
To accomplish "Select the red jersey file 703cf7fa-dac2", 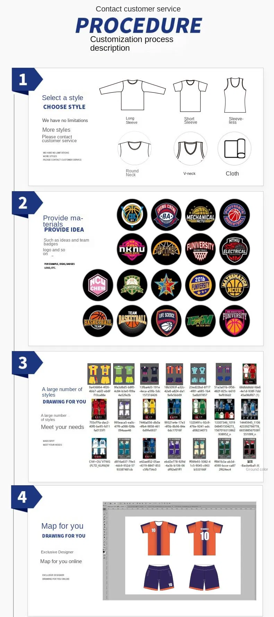I will [x=99, y=409].
